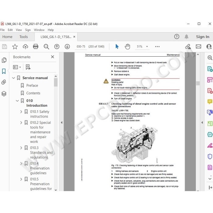Open the File menu

(2, 30)
